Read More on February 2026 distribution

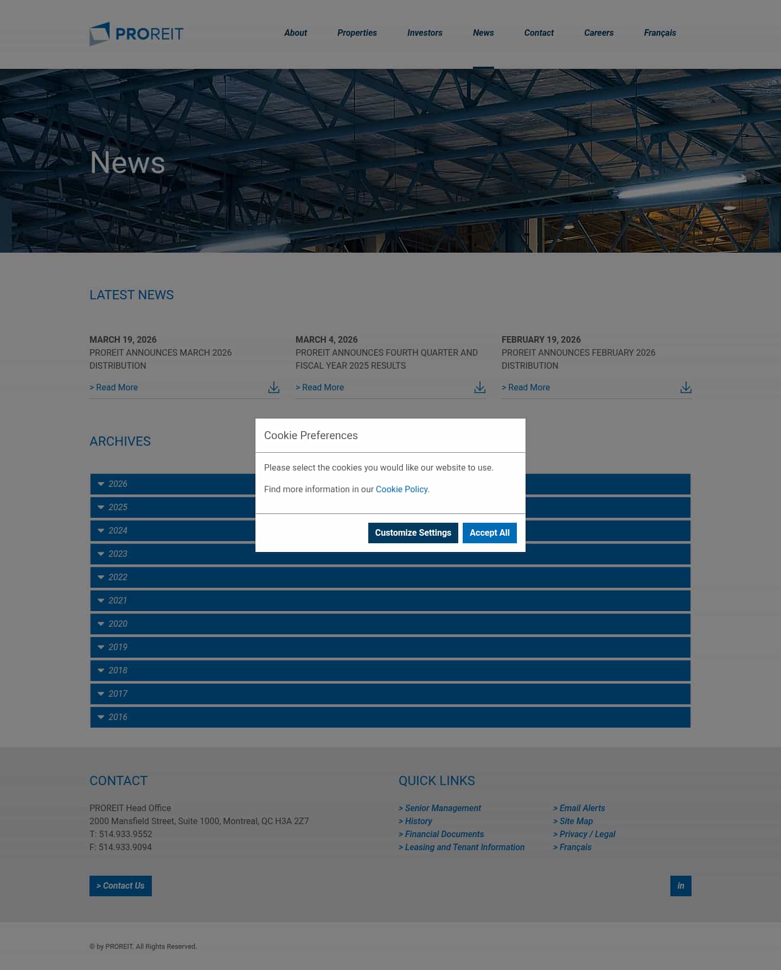tap(526, 388)
